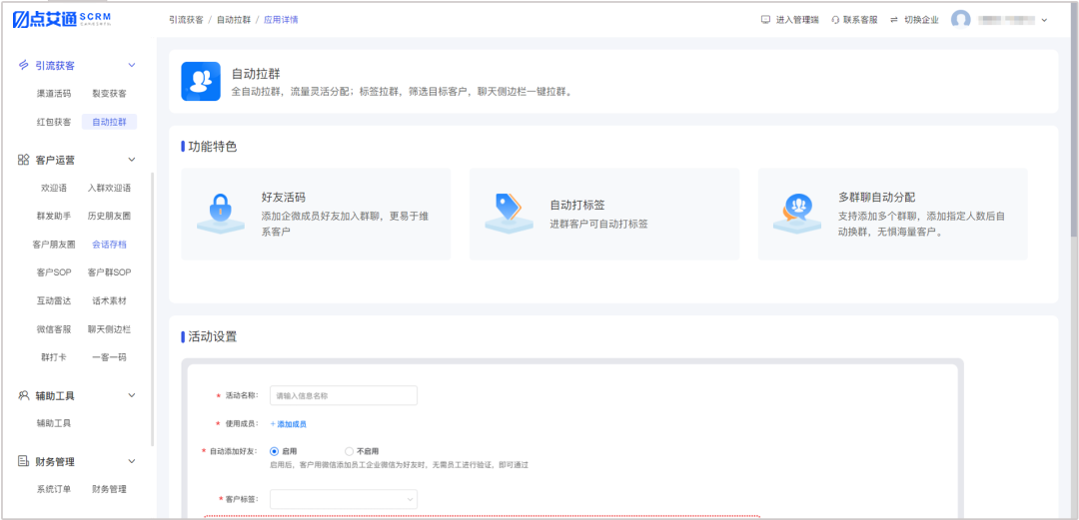Click the 联系客服 headset icon
This screenshot has width=1079, height=520.
[x=835, y=20]
